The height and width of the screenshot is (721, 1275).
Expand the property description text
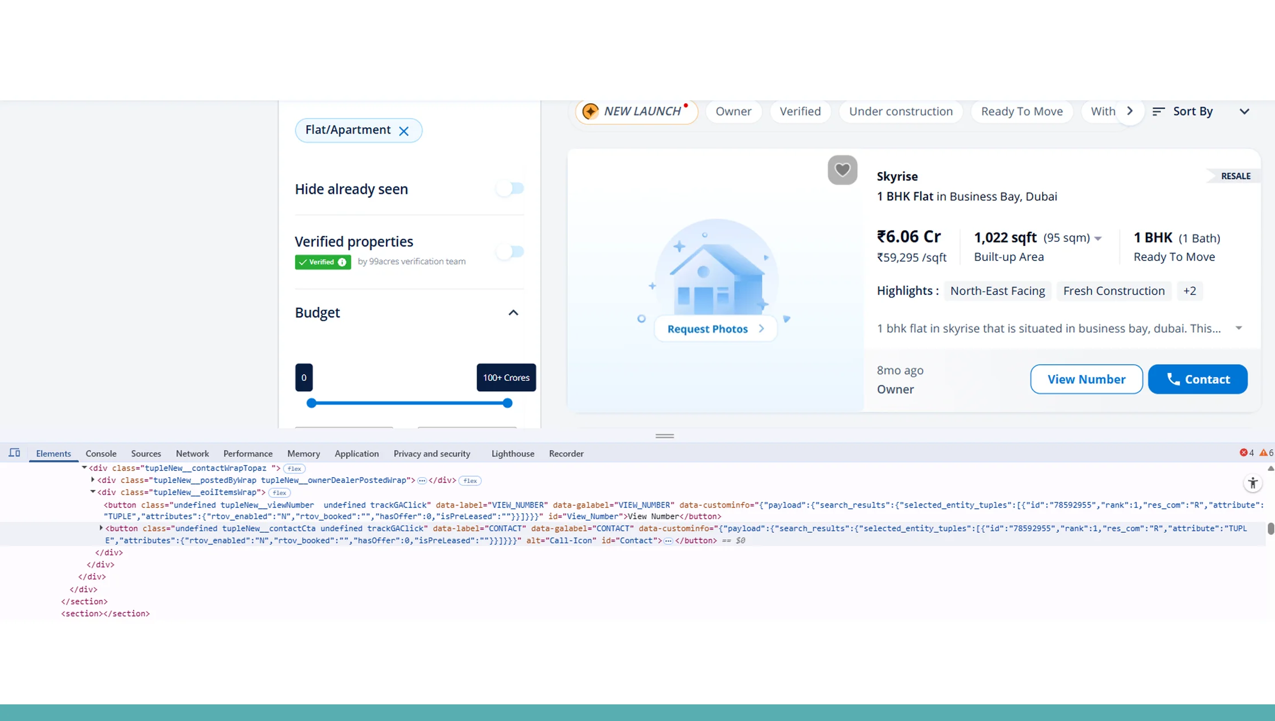pos(1239,328)
